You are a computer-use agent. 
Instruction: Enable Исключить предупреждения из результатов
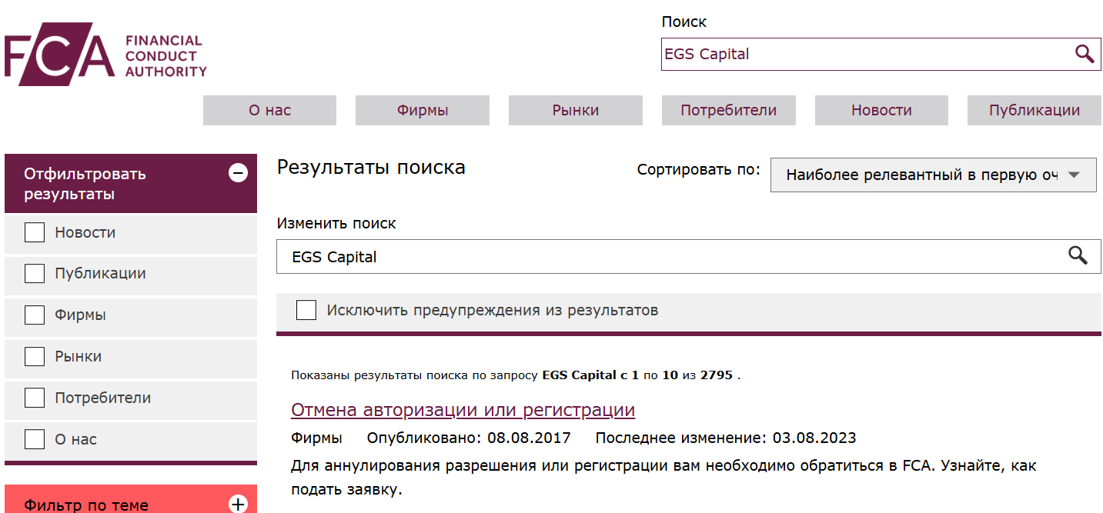coord(306,310)
